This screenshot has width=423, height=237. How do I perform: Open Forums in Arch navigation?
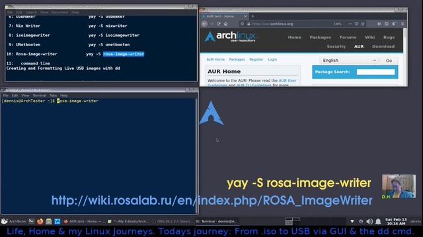click(348, 38)
